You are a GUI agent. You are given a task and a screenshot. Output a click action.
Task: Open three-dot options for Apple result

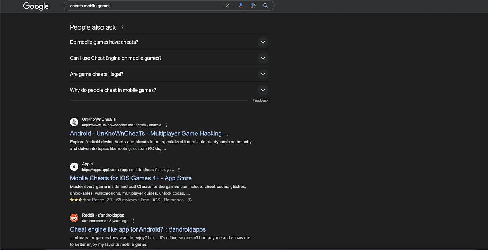point(179,170)
